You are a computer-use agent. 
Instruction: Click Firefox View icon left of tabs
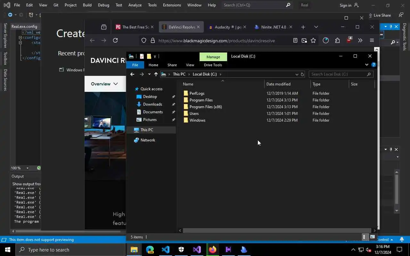[104, 27]
